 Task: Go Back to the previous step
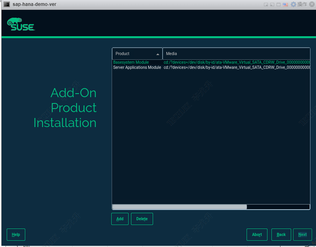click(281, 234)
